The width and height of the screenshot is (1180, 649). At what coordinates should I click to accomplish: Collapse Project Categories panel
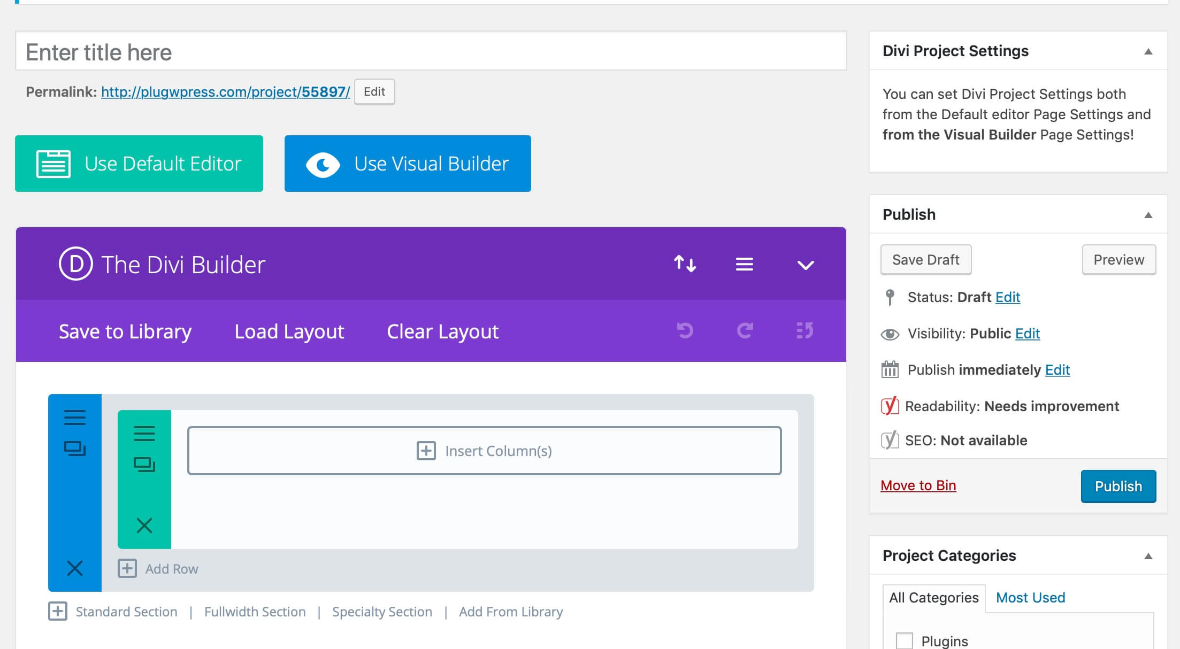click(x=1148, y=556)
